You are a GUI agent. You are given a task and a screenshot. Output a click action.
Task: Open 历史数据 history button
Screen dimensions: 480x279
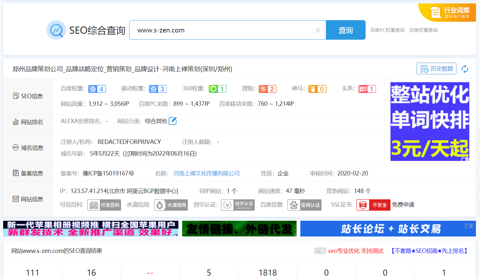437,69
